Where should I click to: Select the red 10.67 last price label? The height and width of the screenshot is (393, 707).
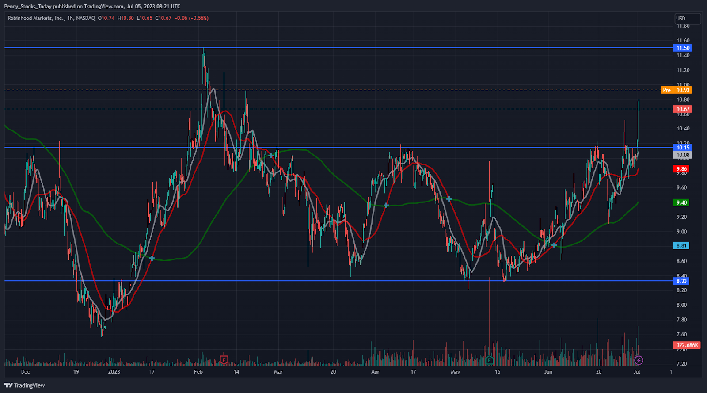[x=683, y=109]
